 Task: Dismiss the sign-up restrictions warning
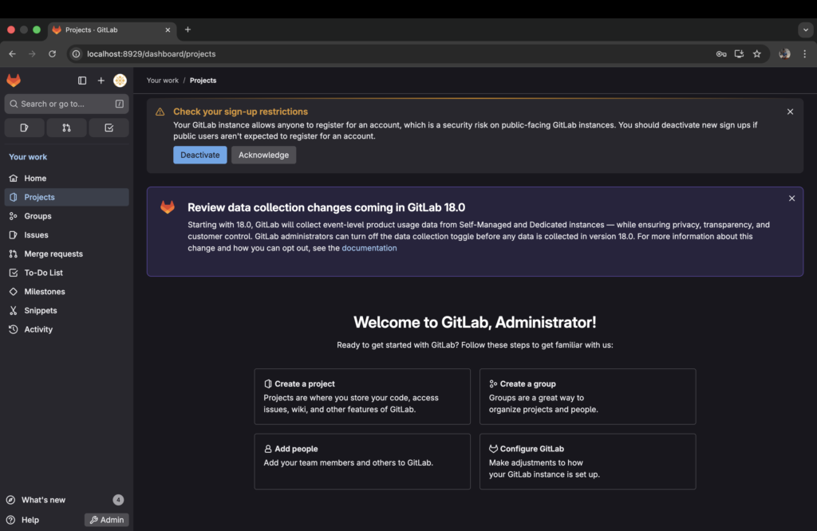pos(790,112)
